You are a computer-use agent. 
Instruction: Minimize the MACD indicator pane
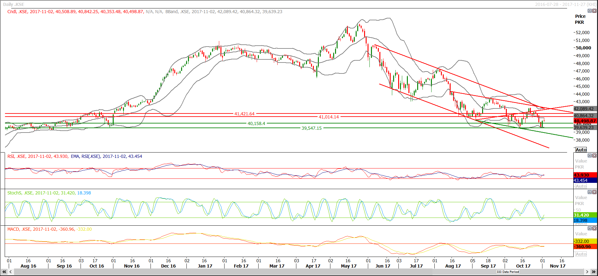pyautogui.click(x=590, y=228)
